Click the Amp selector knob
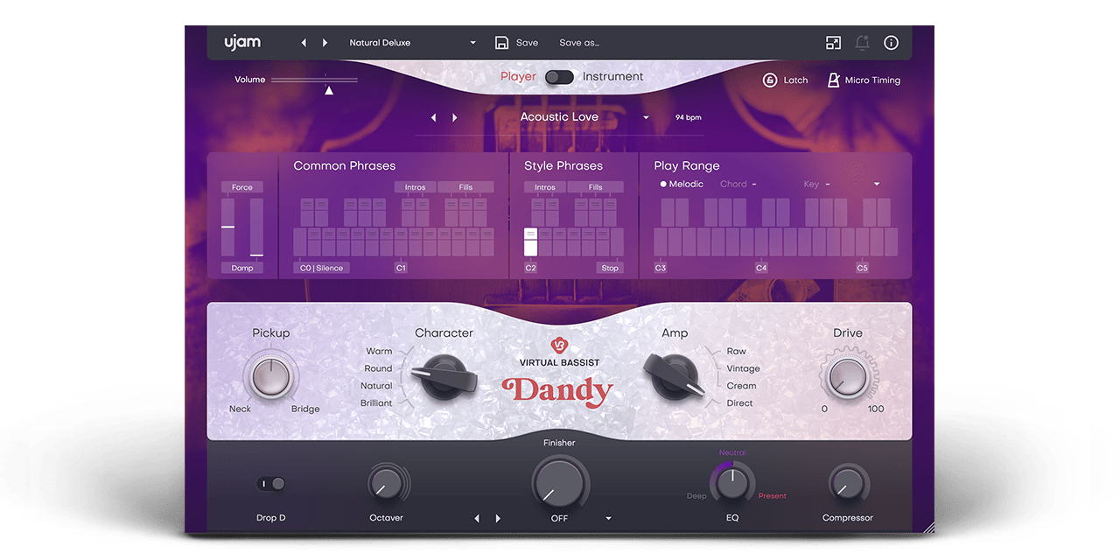1120x560 pixels. pyautogui.click(x=675, y=376)
